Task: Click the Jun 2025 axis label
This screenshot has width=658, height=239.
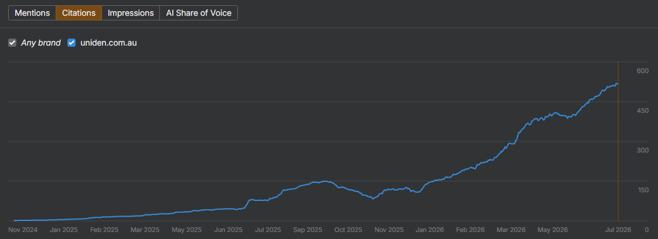Action: [229, 230]
